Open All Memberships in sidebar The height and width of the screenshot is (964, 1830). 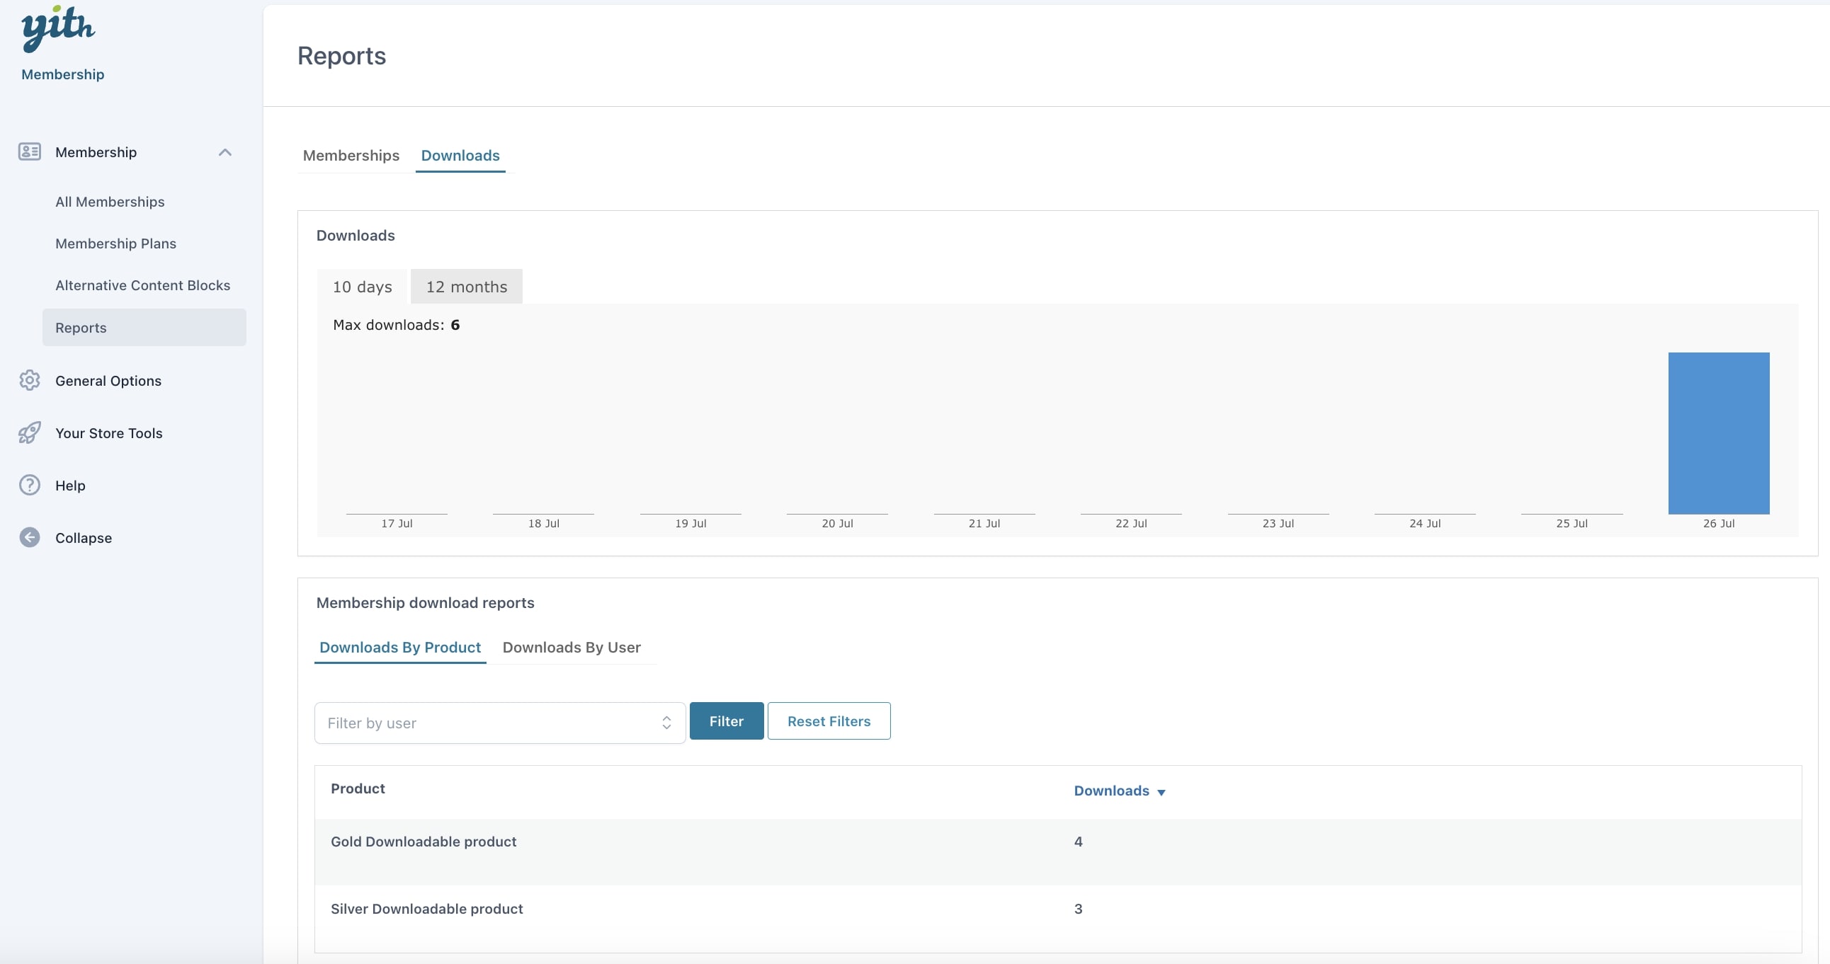pyautogui.click(x=110, y=202)
